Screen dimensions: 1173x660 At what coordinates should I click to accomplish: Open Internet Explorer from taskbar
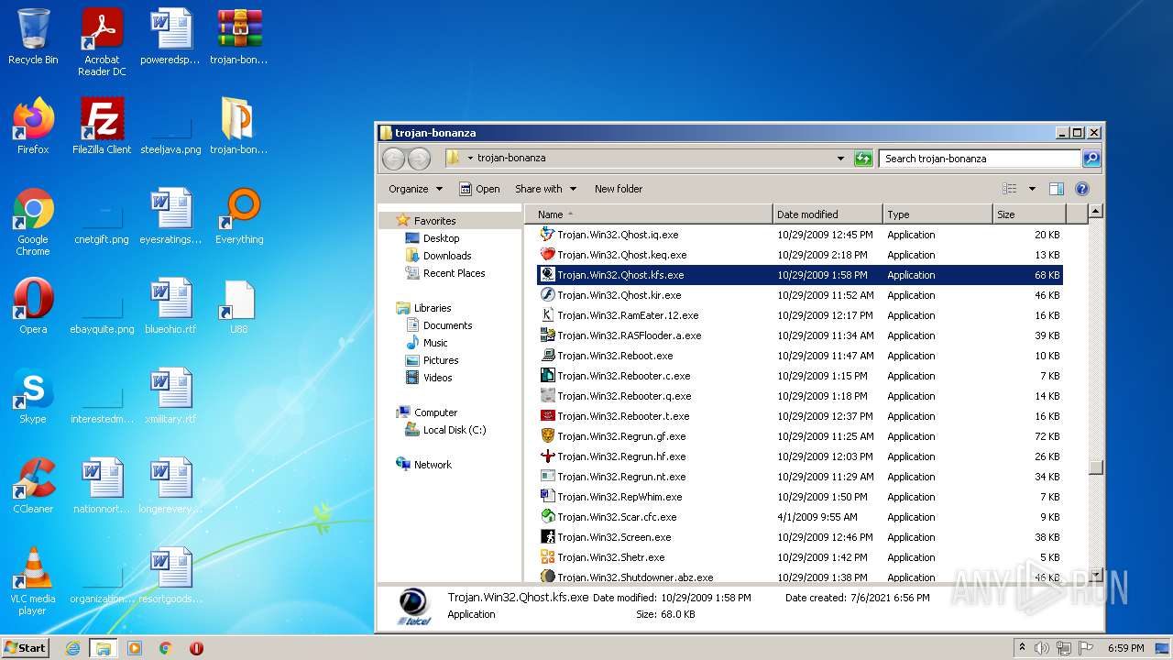72,648
